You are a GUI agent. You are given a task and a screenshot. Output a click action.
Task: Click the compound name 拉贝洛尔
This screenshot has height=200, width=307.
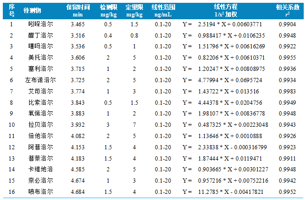(x=40, y=124)
